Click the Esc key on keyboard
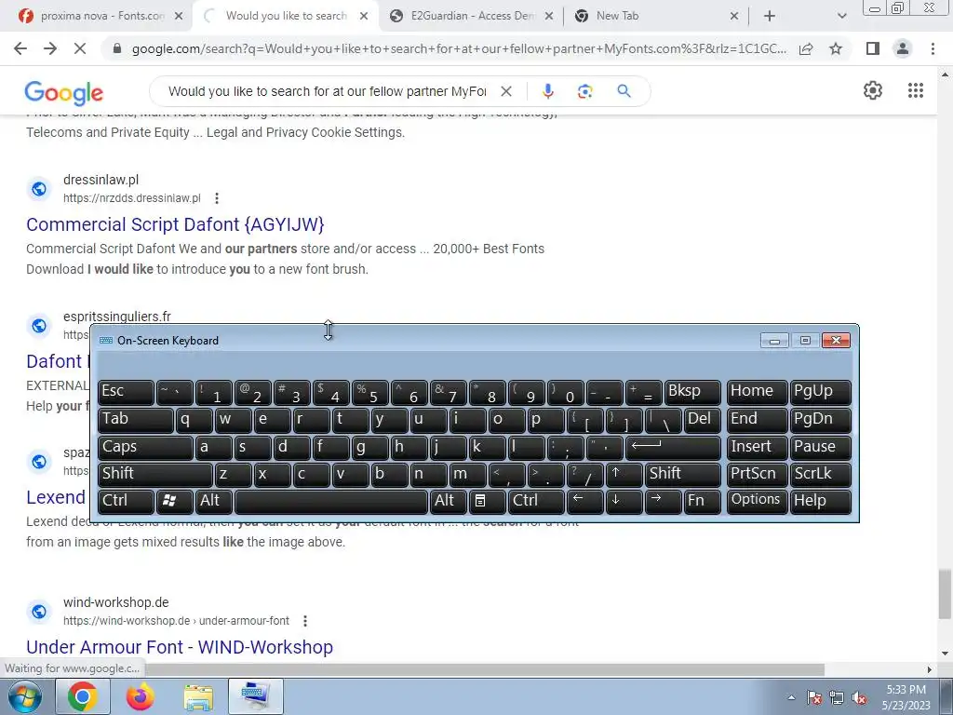This screenshot has width=953, height=715. tap(127, 392)
